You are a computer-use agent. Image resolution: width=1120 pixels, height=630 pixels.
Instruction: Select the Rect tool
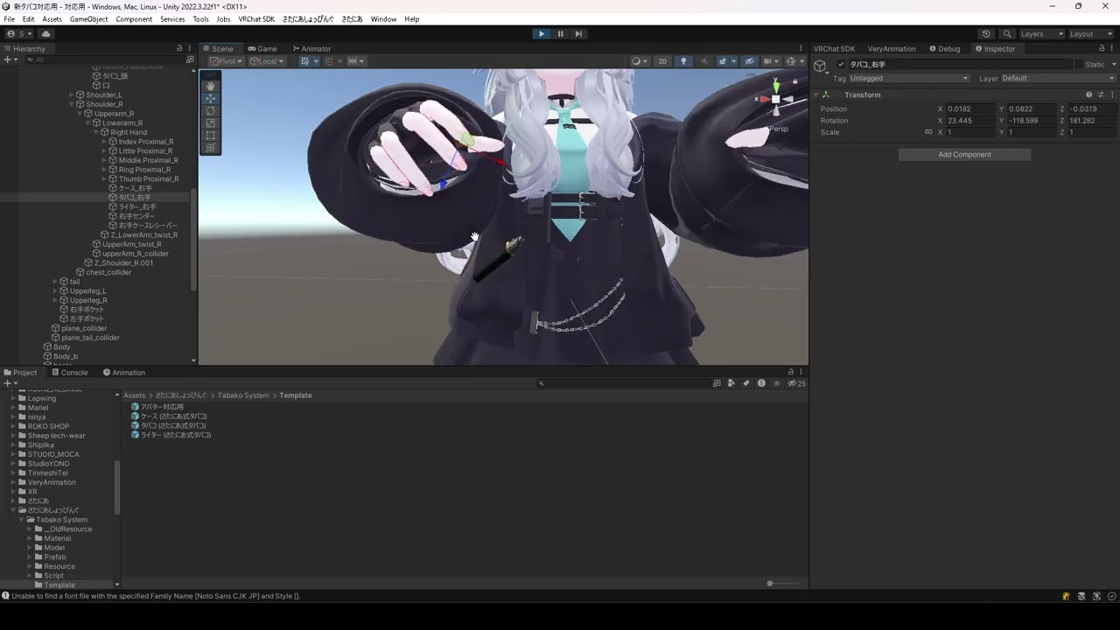click(210, 136)
